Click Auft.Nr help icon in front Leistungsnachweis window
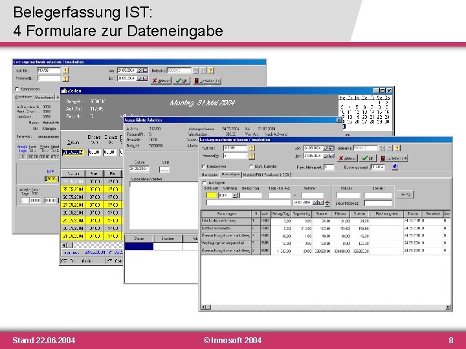 (x=252, y=148)
